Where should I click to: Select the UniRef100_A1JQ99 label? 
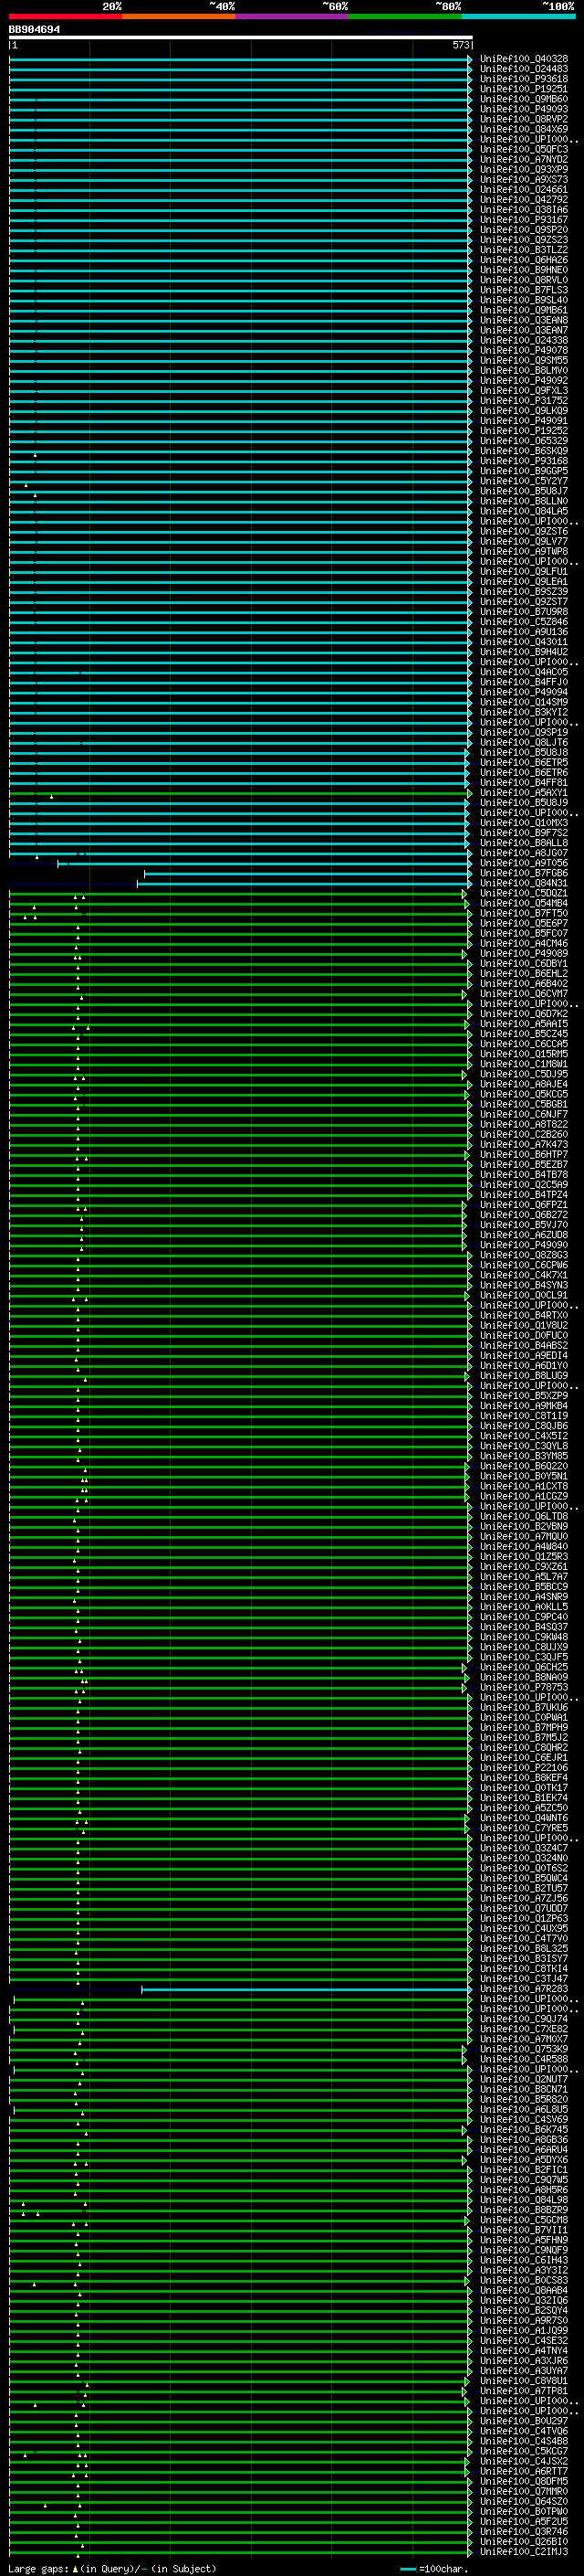pyautogui.click(x=523, y=2330)
